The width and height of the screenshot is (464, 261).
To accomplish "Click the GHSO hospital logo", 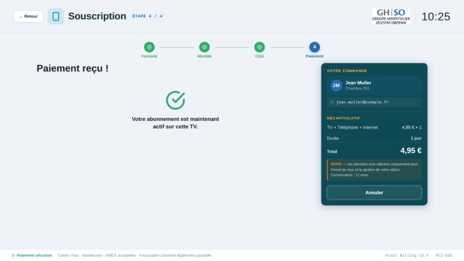I will point(391,16).
